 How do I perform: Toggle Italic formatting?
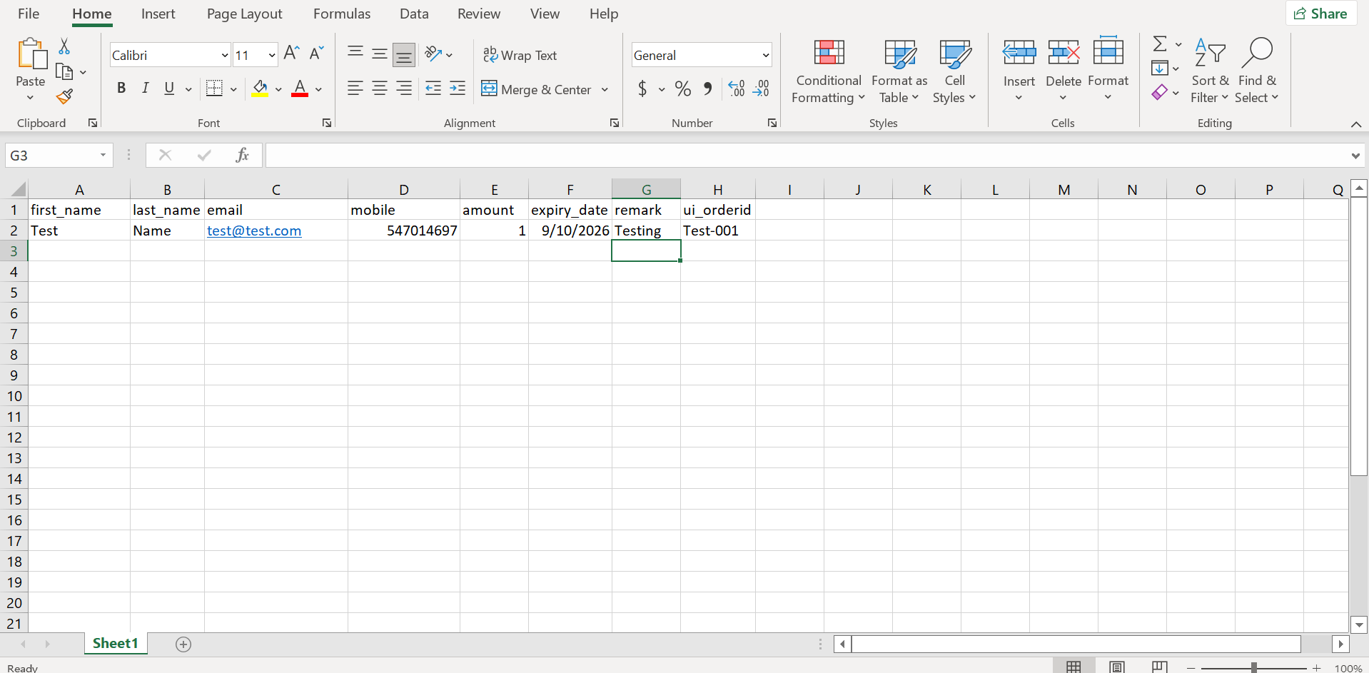coord(145,88)
